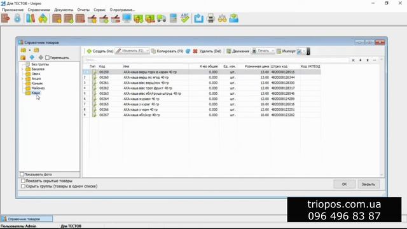The width and height of the screenshot is (407, 229).
Task: Click the down arrow beside search field
Action: tap(368, 60)
